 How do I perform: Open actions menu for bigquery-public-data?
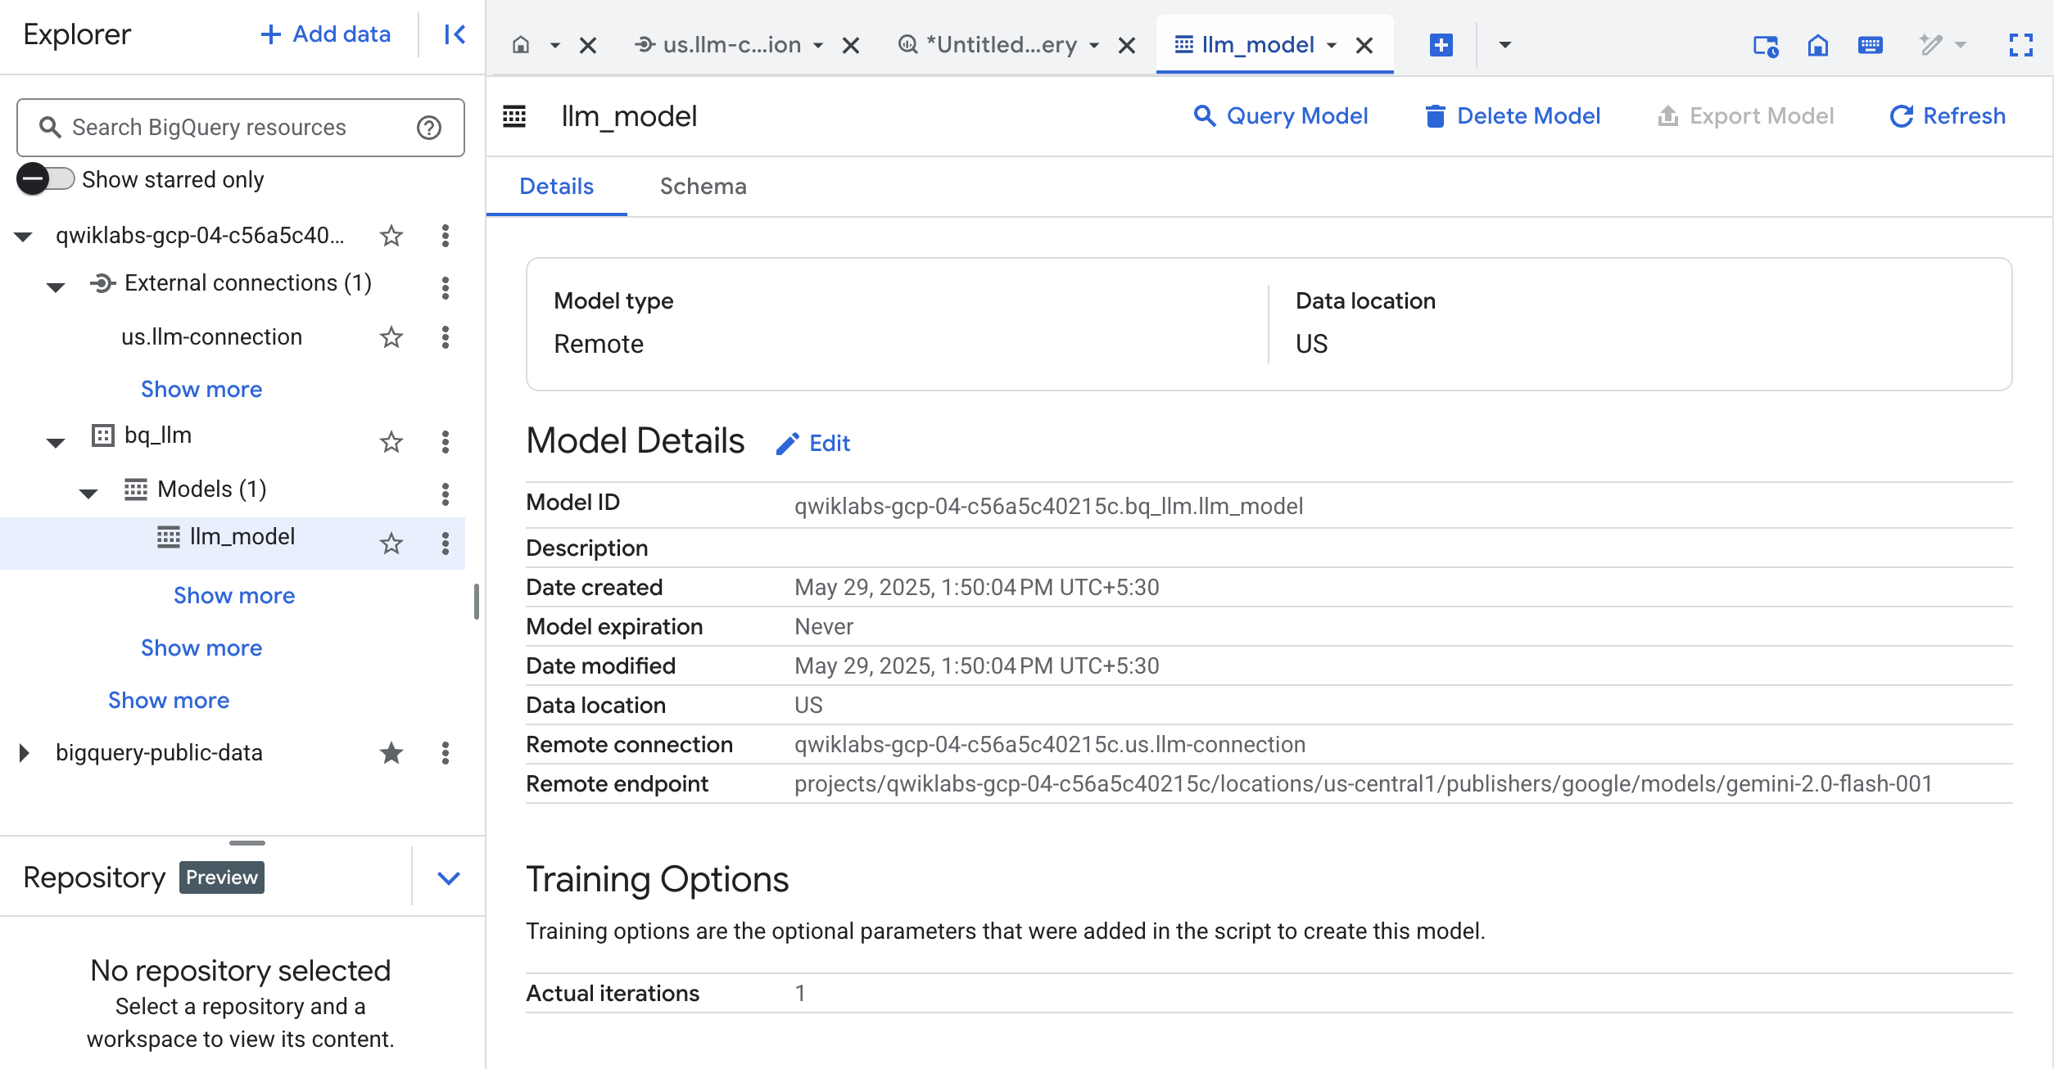(x=446, y=753)
